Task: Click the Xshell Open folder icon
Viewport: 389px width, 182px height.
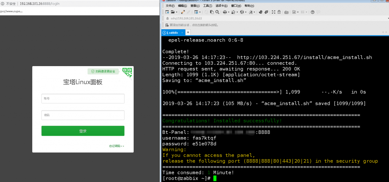Action: pyautogui.click(x=173, y=12)
